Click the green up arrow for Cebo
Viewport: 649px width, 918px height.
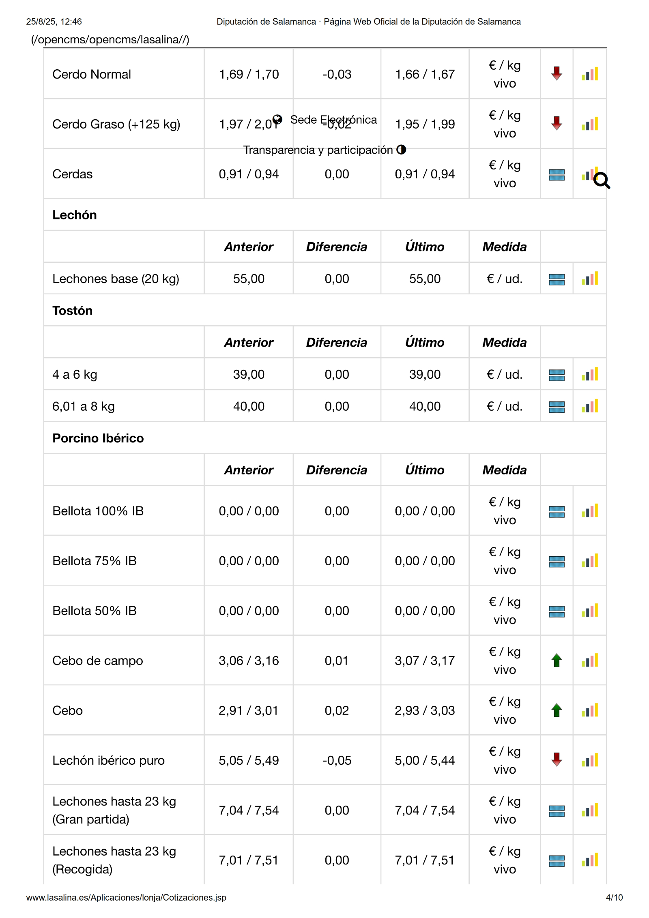click(x=557, y=710)
